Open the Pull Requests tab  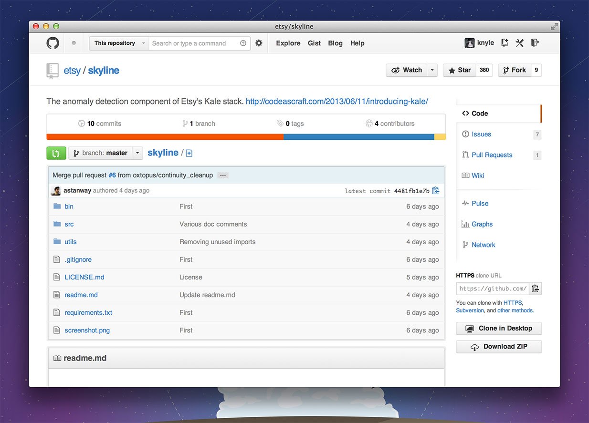[492, 155]
